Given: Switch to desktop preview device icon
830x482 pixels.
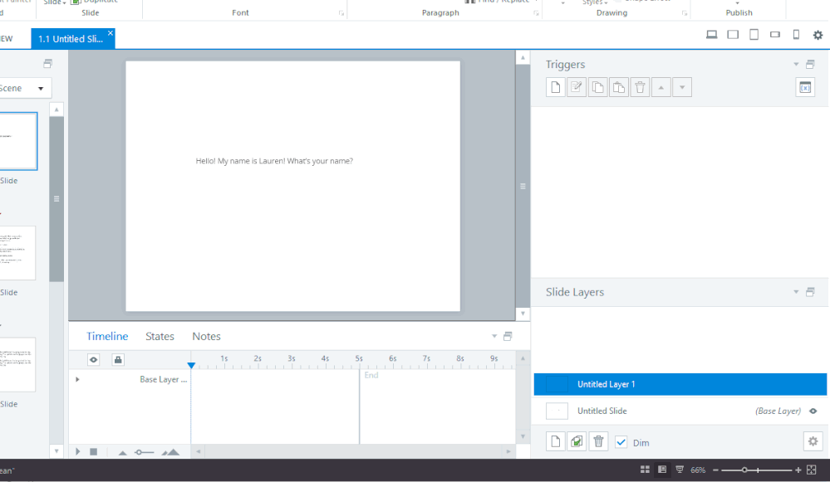Looking at the screenshot, I should point(711,35).
